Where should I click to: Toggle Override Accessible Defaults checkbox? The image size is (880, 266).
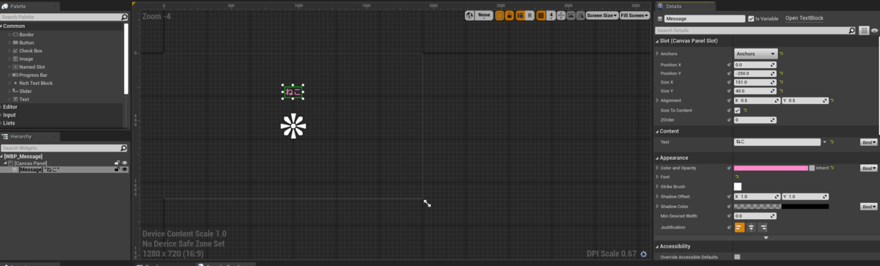pos(737,256)
